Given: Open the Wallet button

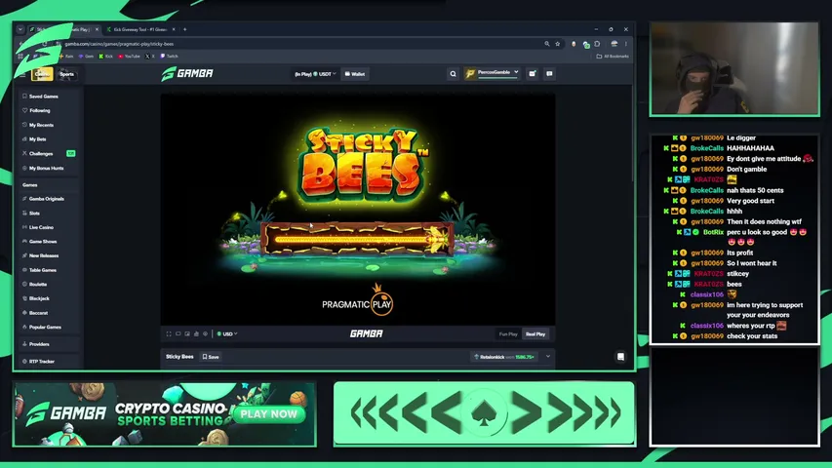Looking at the screenshot, I should point(355,74).
